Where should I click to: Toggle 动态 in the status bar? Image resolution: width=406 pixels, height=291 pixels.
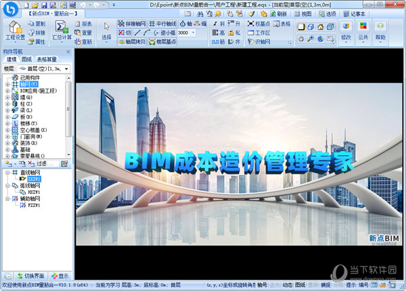click(x=288, y=285)
